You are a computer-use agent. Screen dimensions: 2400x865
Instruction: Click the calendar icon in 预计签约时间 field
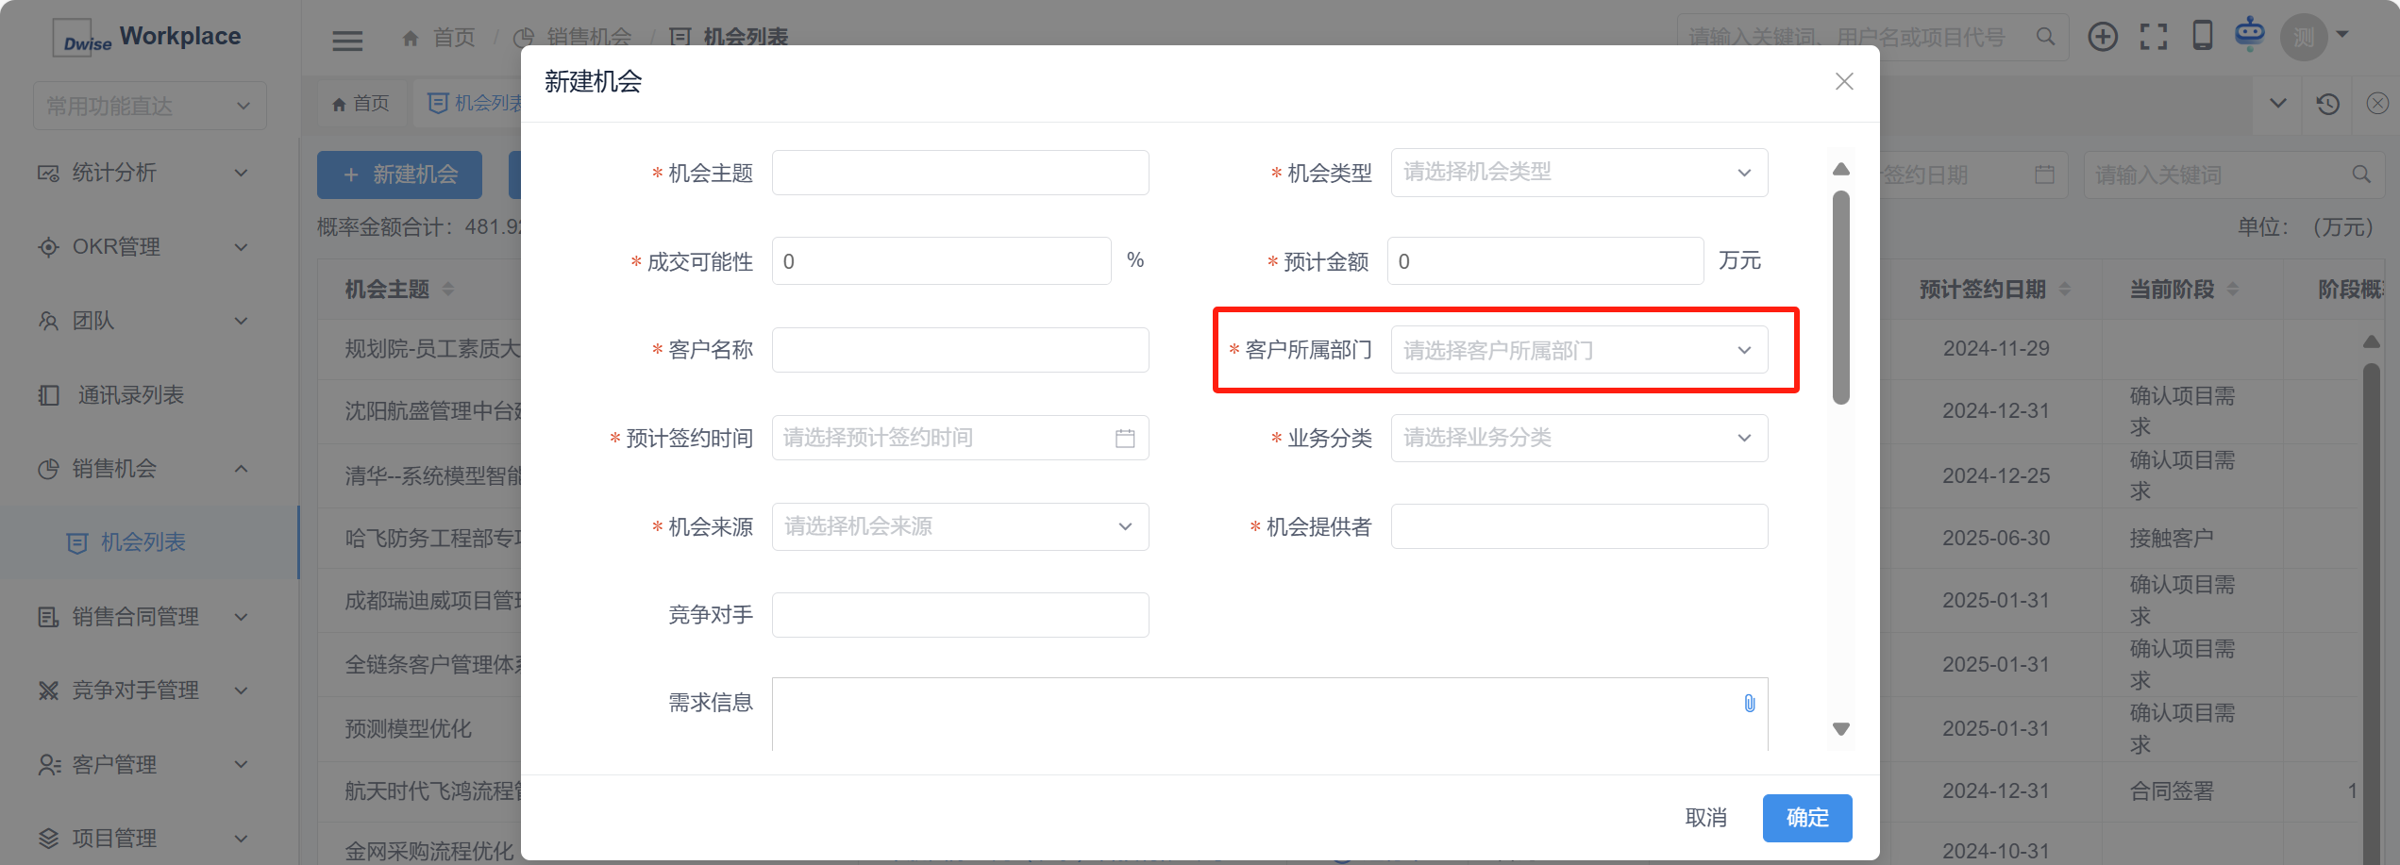(x=1125, y=438)
